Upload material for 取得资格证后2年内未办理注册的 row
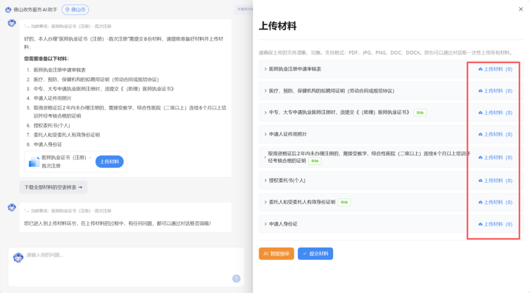This screenshot has height=293, width=530. point(495,158)
